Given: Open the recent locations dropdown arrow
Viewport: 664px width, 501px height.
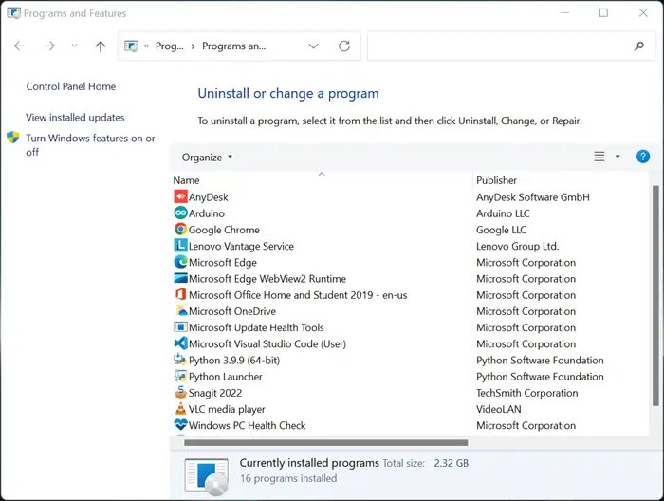Looking at the screenshot, I should (x=74, y=46).
